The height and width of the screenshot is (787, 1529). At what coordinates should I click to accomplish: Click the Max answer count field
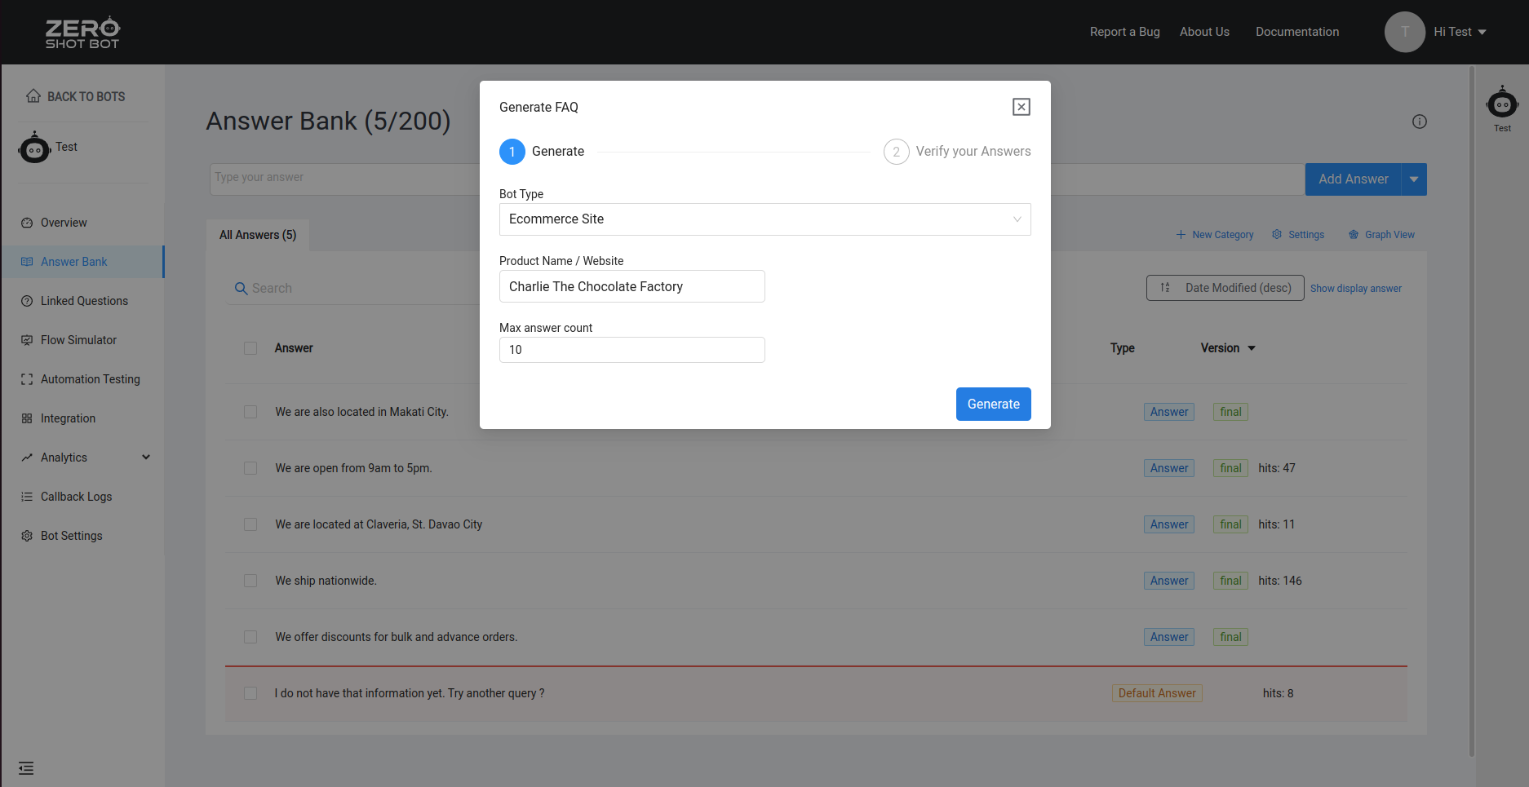632,350
